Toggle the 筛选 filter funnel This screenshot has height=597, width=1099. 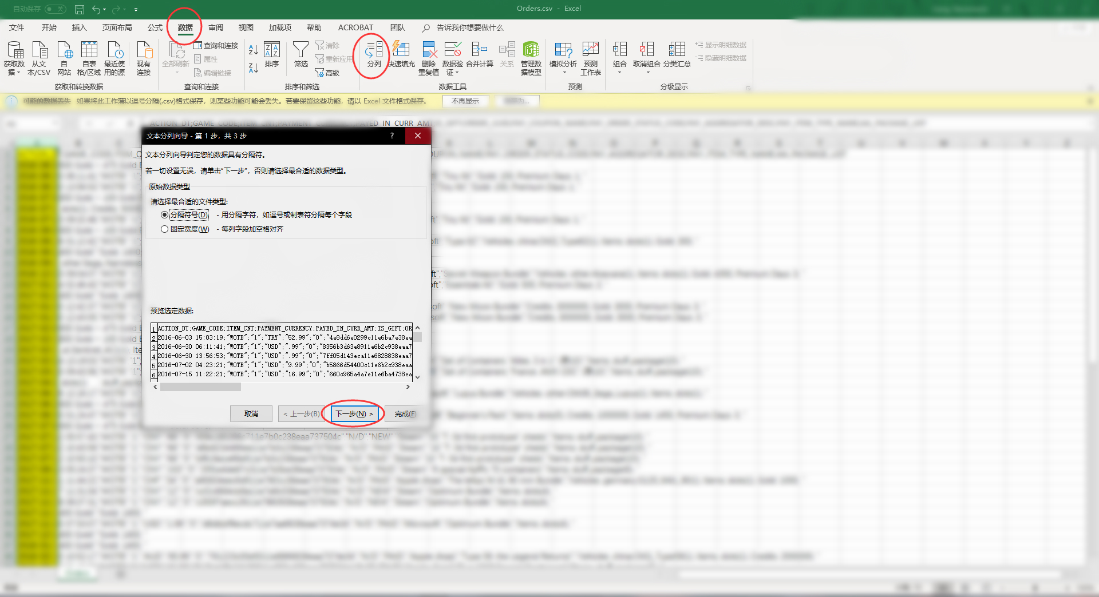(x=301, y=55)
